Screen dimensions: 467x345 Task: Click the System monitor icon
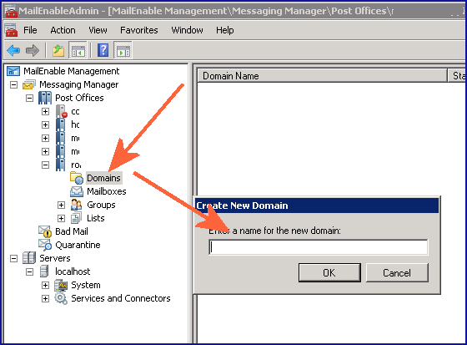pos(61,285)
